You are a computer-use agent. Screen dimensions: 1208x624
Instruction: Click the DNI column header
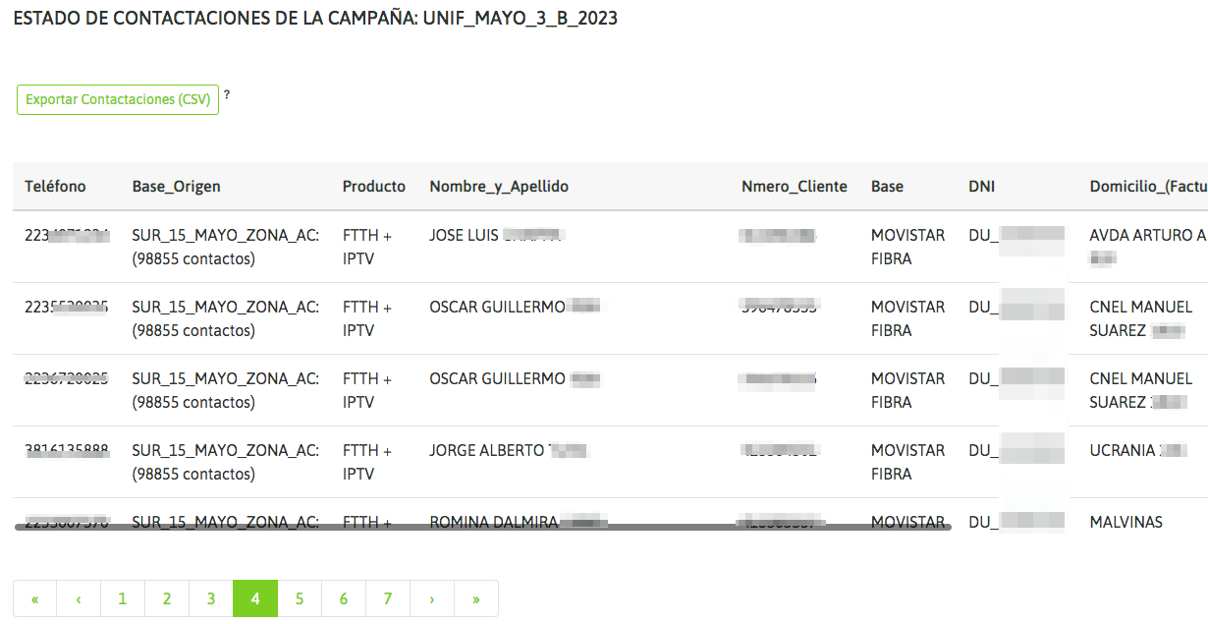click(982, 187)
